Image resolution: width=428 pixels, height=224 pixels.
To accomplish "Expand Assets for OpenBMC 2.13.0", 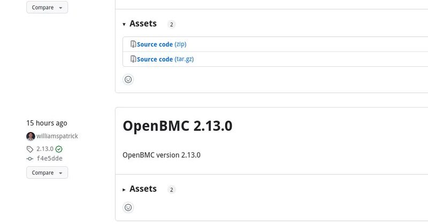I will 140,189.
